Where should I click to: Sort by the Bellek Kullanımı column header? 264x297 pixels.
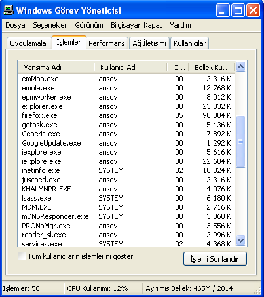pyautogui.click(x=212, y=68)
